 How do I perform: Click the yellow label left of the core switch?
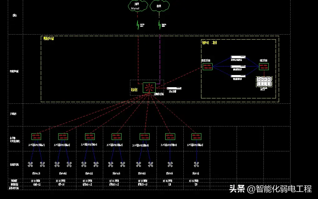(134, 90)
